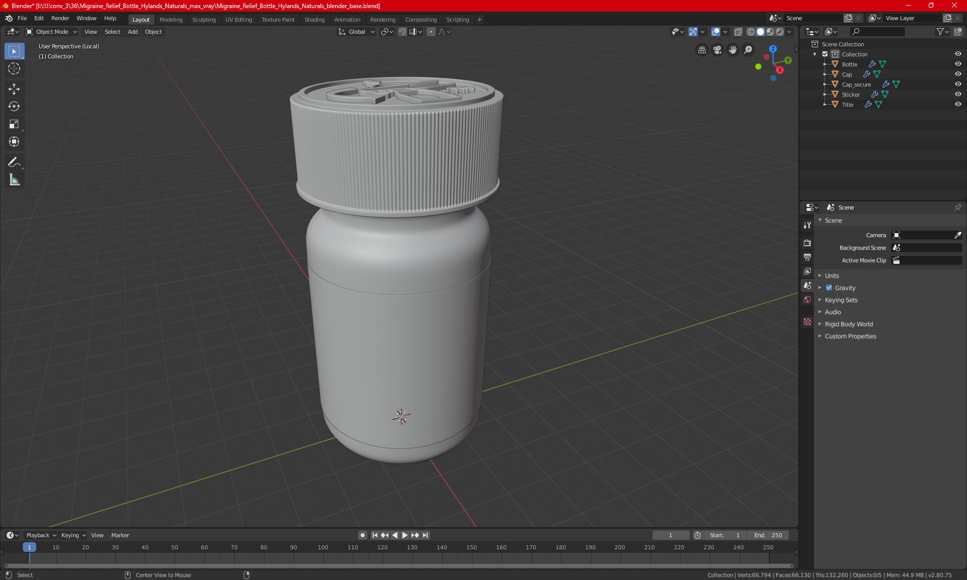Toggle camera view icon in viewport
The image size is (967, 580).
[x=717, y=50]
